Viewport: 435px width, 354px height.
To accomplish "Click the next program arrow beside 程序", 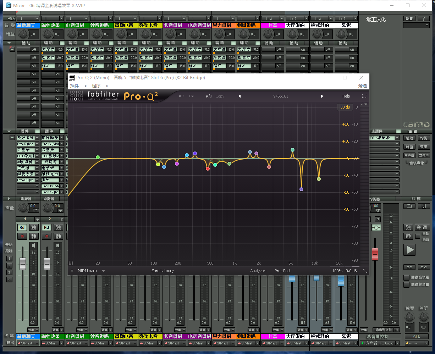I will pyautogui.click(x=107, y=86).
